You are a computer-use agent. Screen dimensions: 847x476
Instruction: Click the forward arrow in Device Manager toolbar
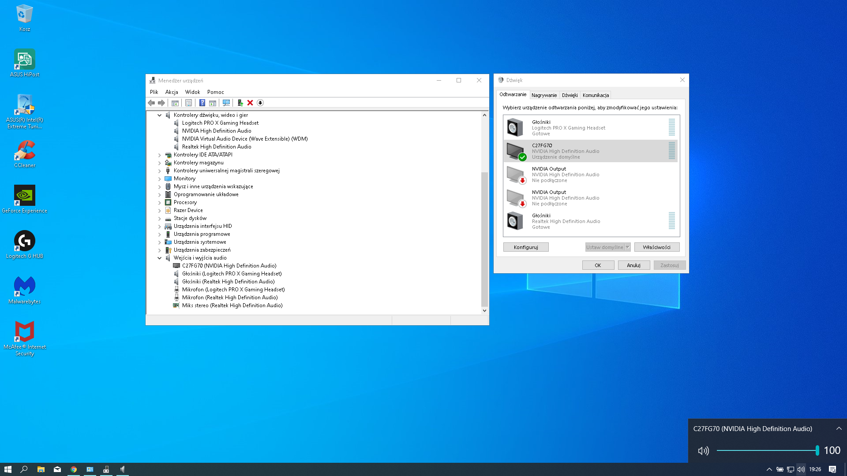pos(161,103)
